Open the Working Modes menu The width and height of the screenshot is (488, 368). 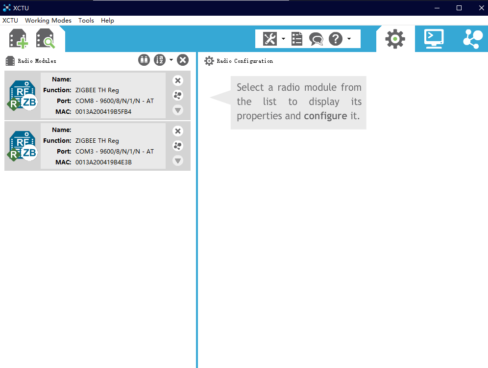click(48, 20)
